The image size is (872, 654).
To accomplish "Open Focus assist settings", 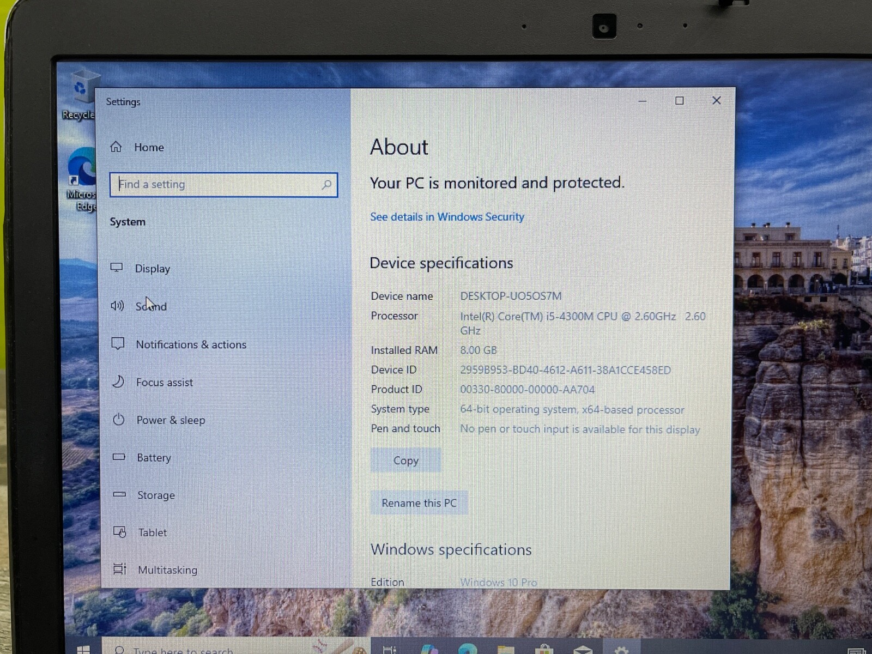I will point(152,383).
